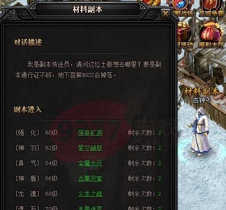The image size is (226, 210).
Task: Enter the 火龙之战 dungeon link
Action: pos(90,194)
